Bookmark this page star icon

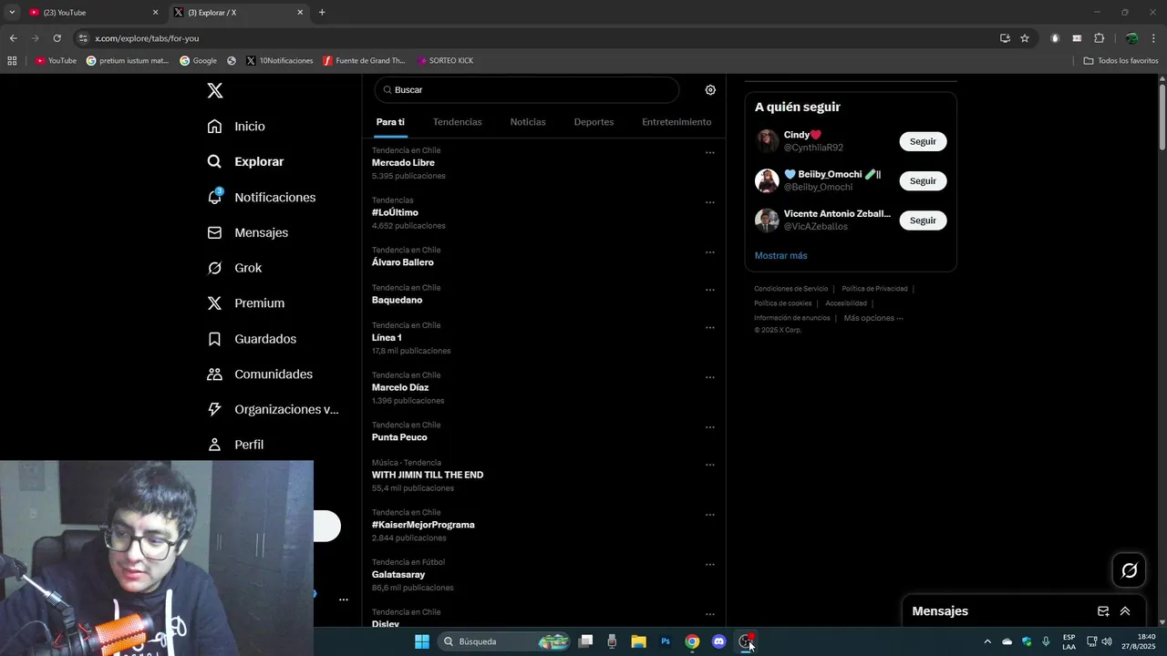tap(1025, 38)
